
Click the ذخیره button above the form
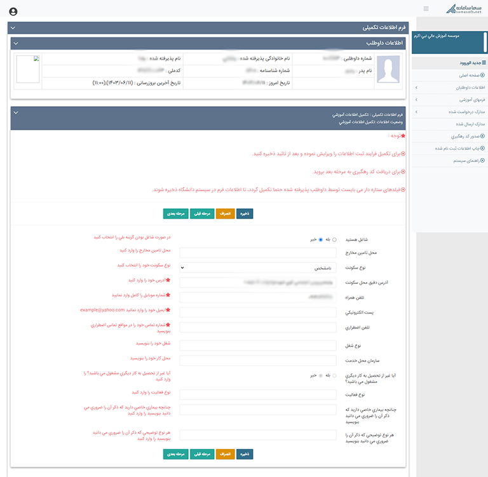245,213
